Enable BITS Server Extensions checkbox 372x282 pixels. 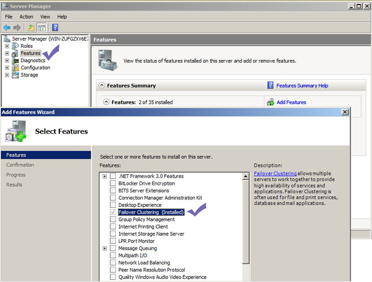113,190
